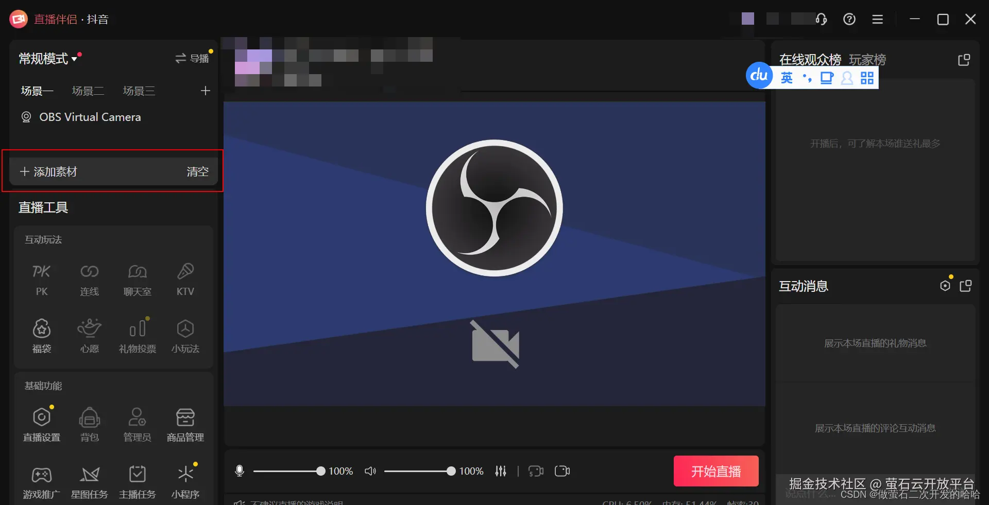Open the 聊天室 chatroom feature
Screen dimensions: 989x505
(x=137, y=280)
